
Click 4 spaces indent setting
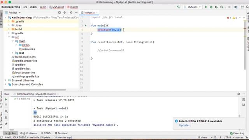tap(238, 137)
